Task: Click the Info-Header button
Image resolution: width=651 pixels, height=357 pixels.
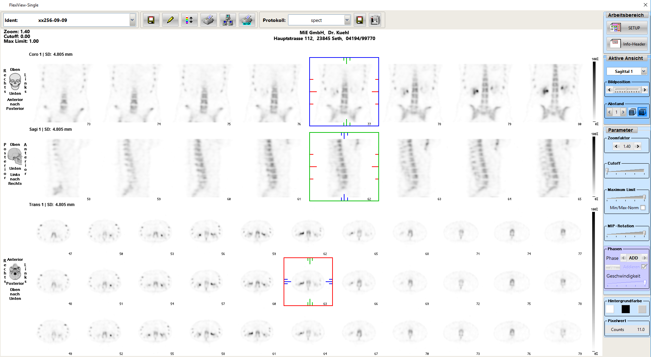Action: [x=627, y=44]
